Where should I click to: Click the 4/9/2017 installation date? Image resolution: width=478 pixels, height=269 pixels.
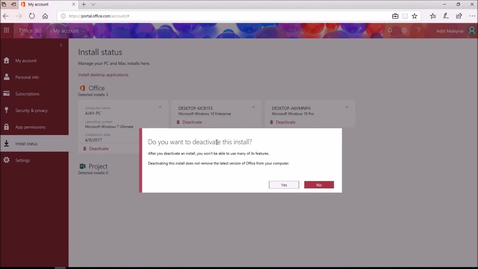93,140
